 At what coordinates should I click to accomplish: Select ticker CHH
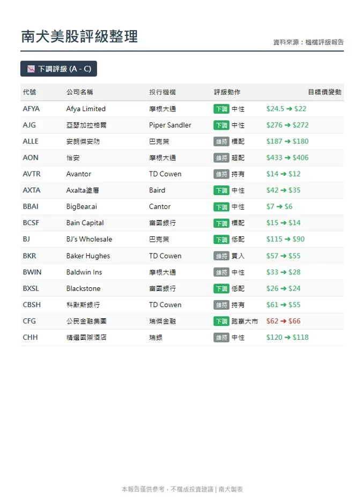click(x=30, y=337)
